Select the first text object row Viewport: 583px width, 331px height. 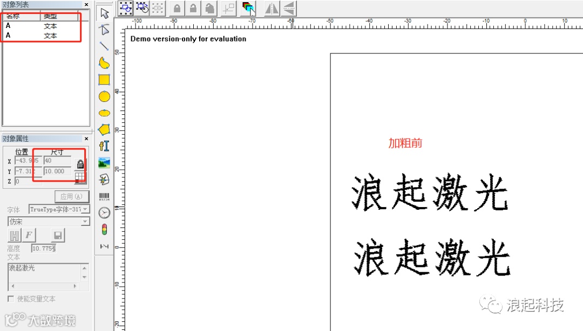click(45, 26)
